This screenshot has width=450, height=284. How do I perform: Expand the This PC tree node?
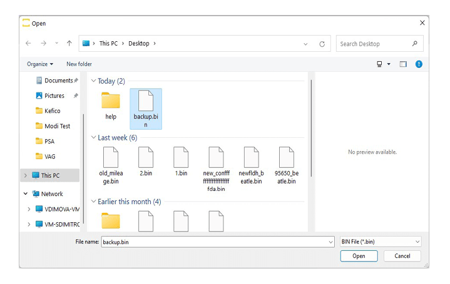click(26, 175)
